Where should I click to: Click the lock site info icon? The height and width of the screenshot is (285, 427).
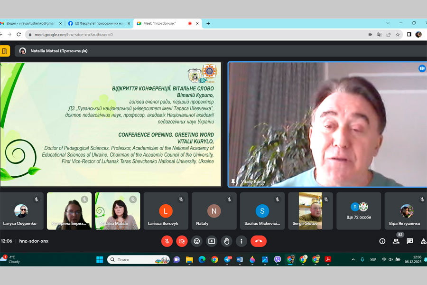pos(30,35)
